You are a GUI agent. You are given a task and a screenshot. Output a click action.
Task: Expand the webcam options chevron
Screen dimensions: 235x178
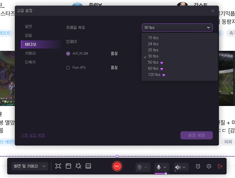tap(146, 167)
